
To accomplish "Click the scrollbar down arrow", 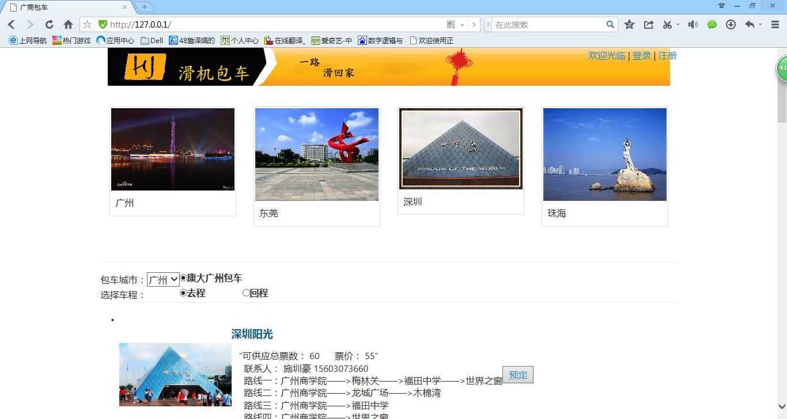I will [x=782, y=406].
